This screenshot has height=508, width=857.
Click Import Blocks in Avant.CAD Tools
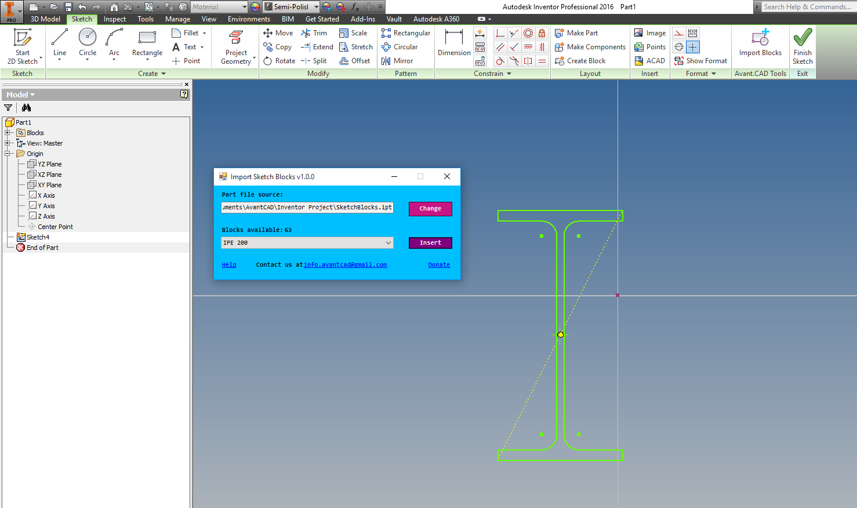point(760,44)
